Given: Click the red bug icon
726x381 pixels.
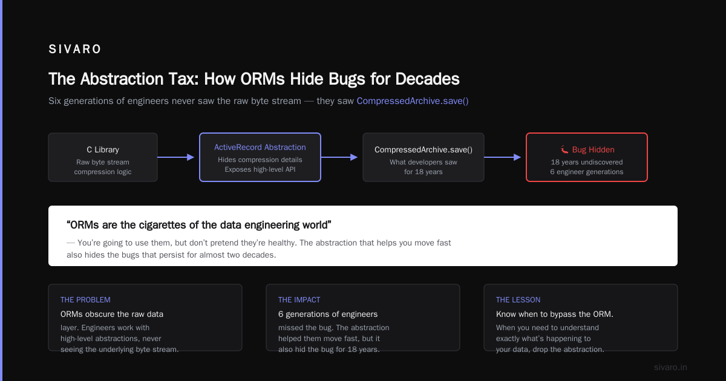Looking at the screenshot, I should [564, 148].
